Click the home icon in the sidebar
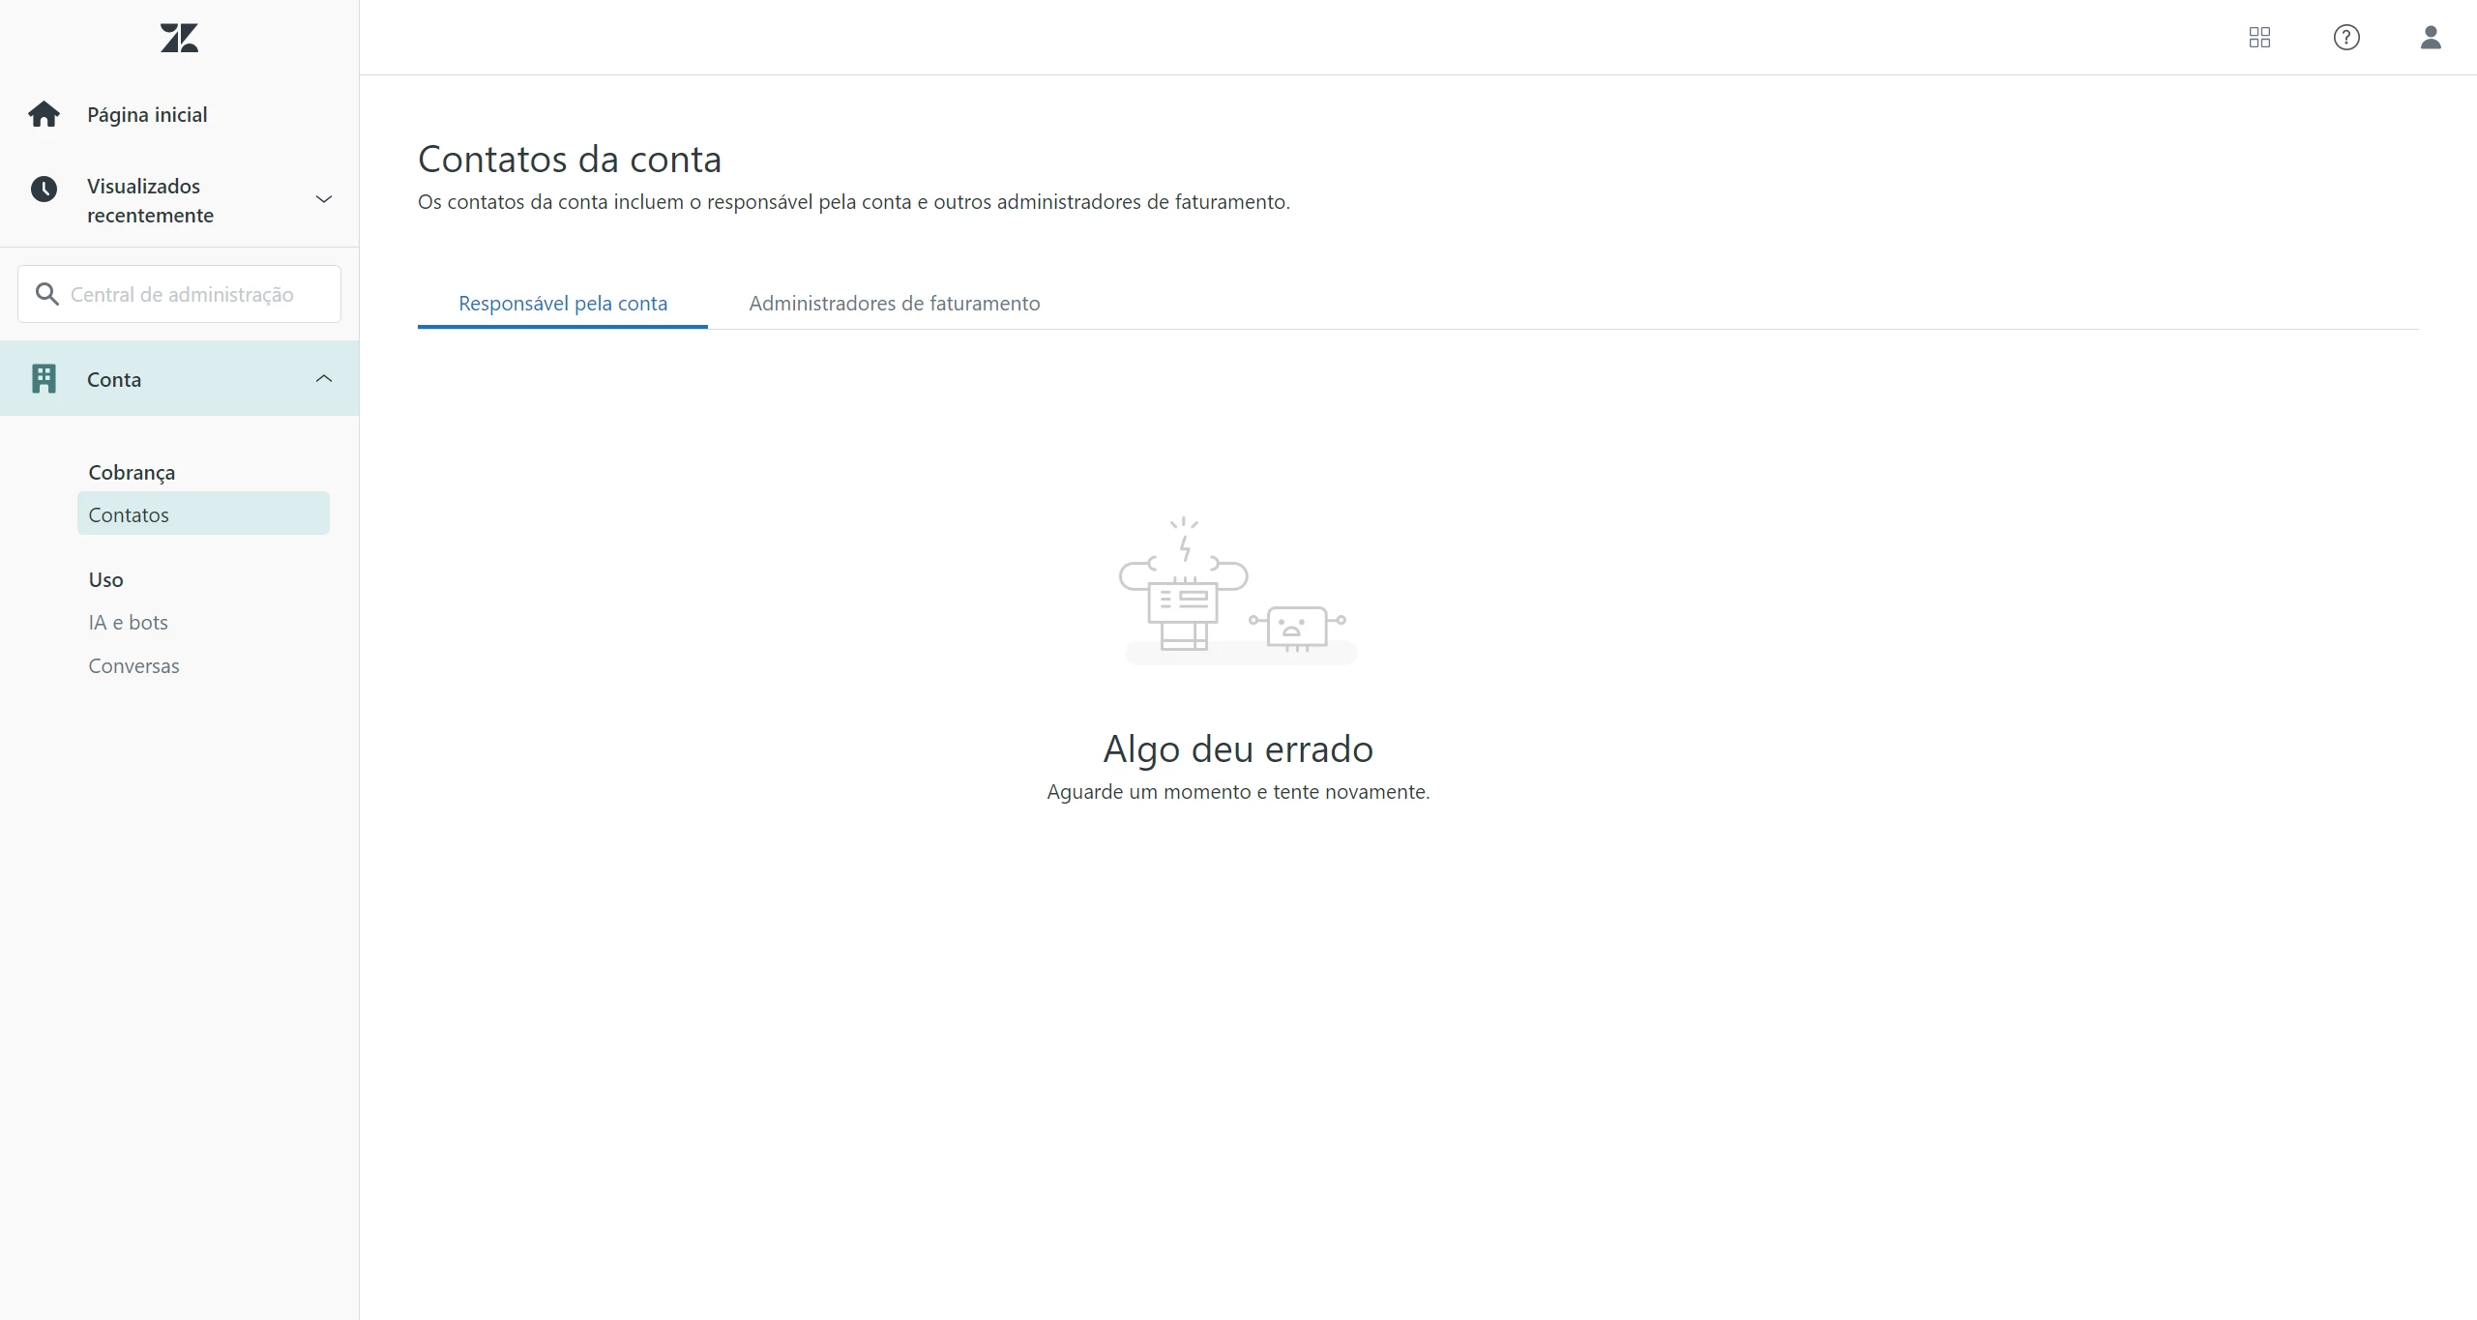Viewport: 2477px width, 1320px height. [44, 114]
